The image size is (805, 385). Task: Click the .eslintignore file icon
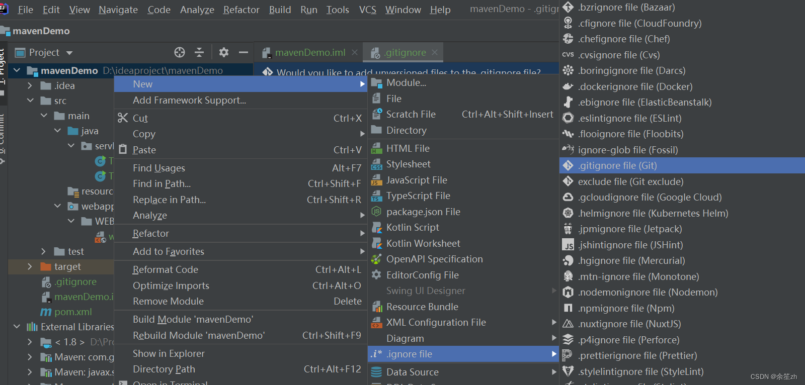tap(568, 118)
